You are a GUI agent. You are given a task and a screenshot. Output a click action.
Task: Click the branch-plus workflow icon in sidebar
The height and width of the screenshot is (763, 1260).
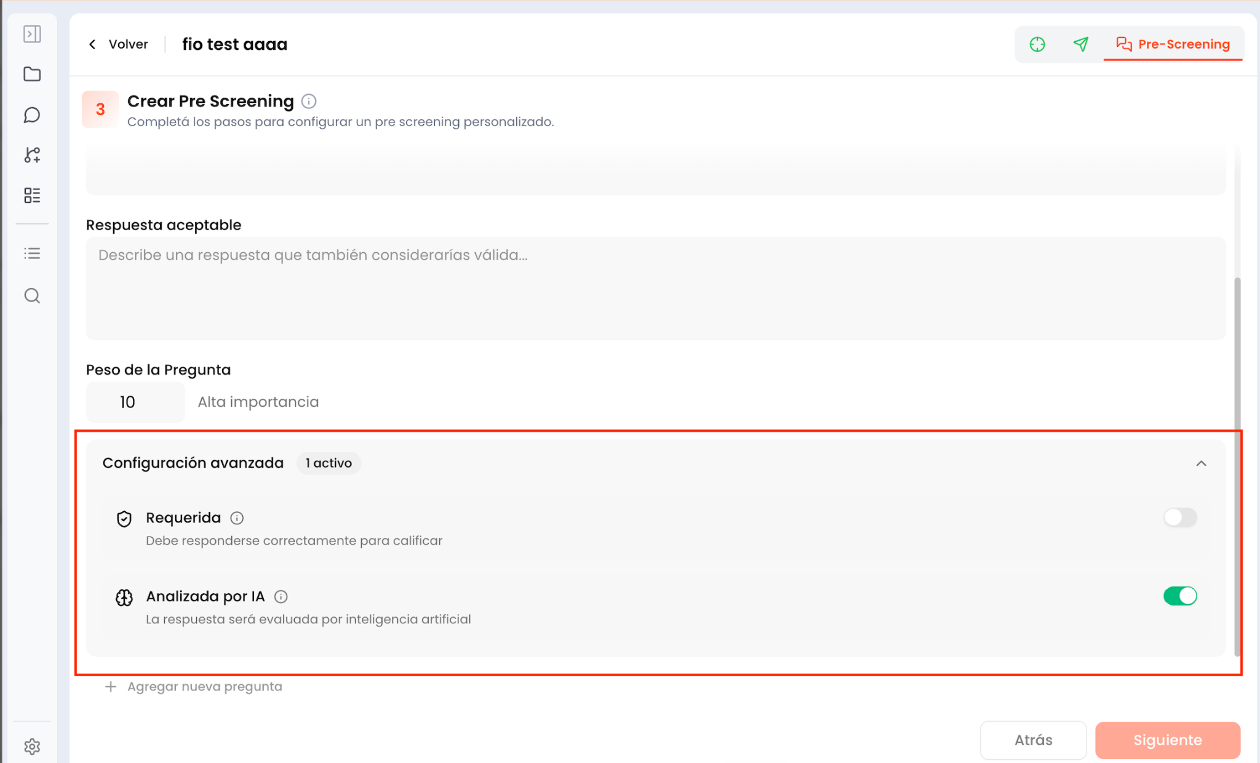tap(32, 155)
